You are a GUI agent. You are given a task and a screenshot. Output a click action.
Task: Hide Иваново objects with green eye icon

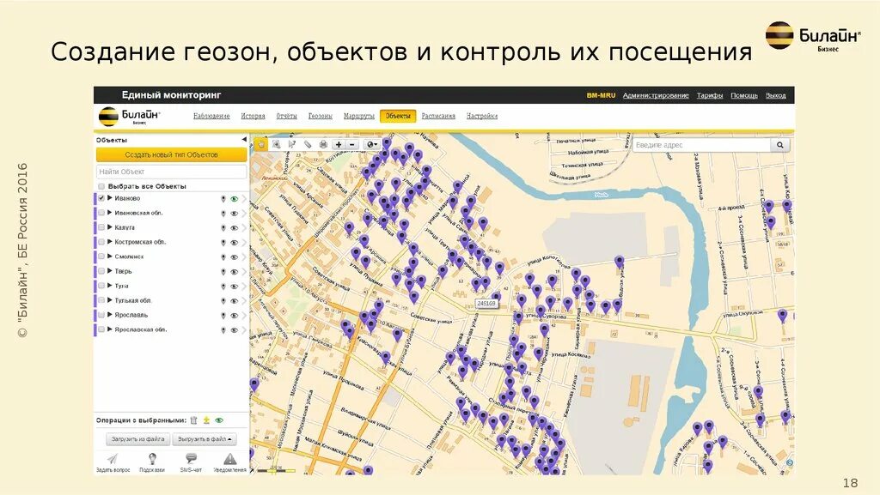[x=234, y=199]
